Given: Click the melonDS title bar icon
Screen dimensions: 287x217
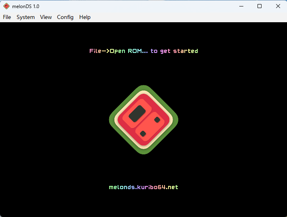Looking at the screenshot, I should (x=6, y=6).
